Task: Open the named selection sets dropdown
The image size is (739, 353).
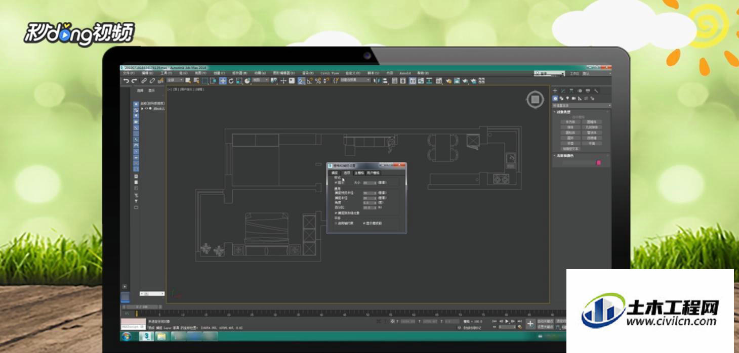Action: pos(355,80)
